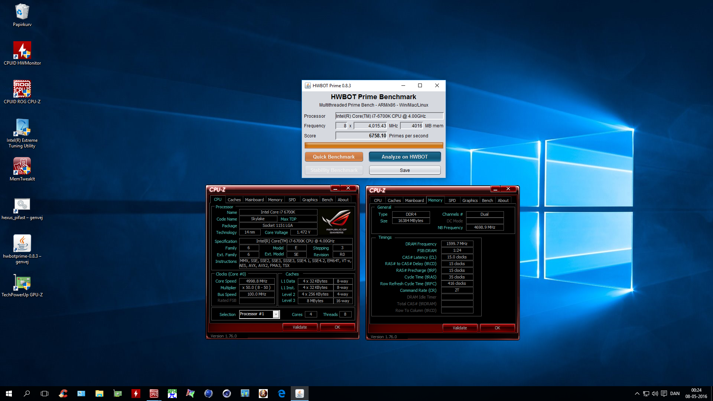Click the Score field showing 6758.10
Viewport: 713px width, 401px height.
tap(361, 136)
